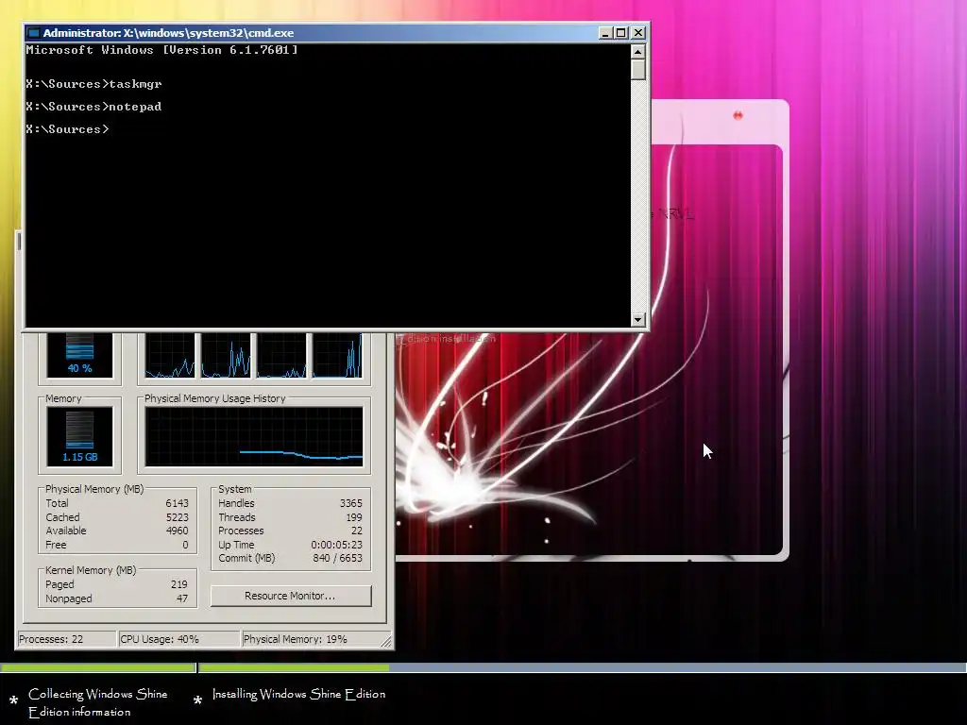Click the red close icon on installer window

tap(738, 115)
